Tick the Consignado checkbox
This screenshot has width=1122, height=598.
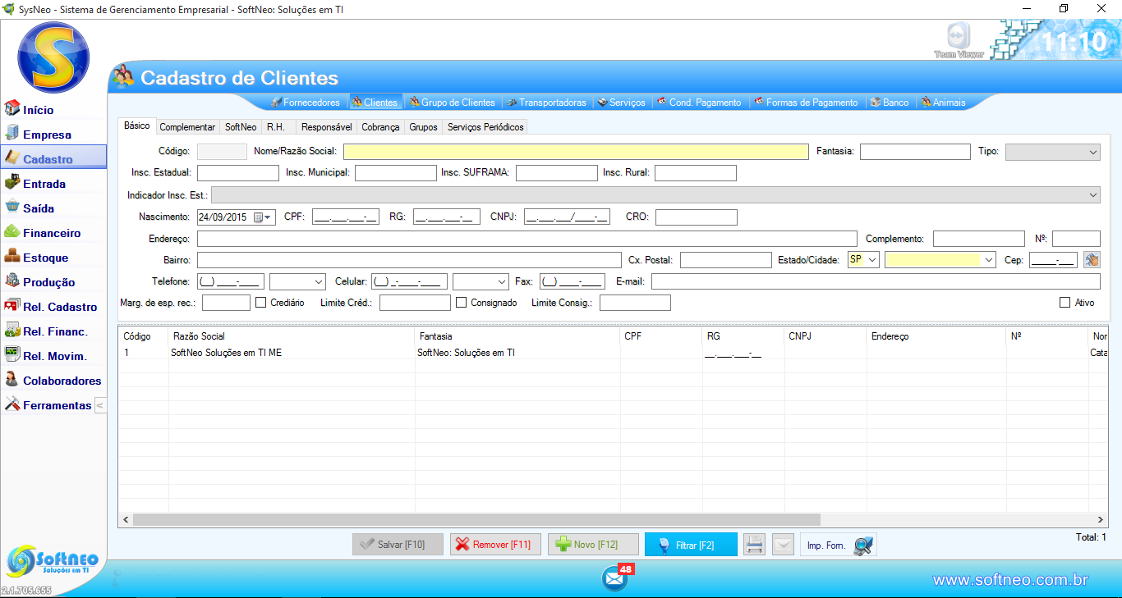pos(461,303)
